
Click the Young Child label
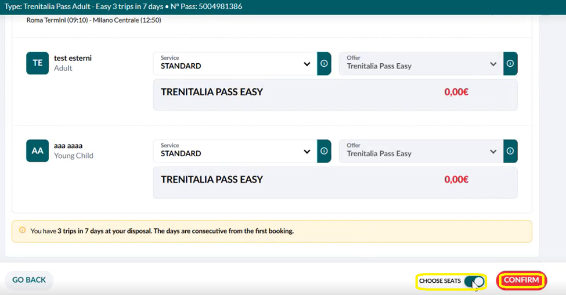[x=74, y=156]
